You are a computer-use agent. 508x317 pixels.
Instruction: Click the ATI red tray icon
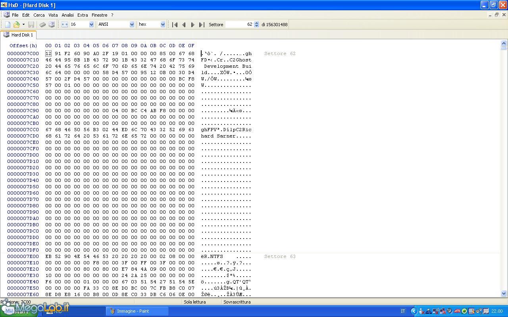457,311
